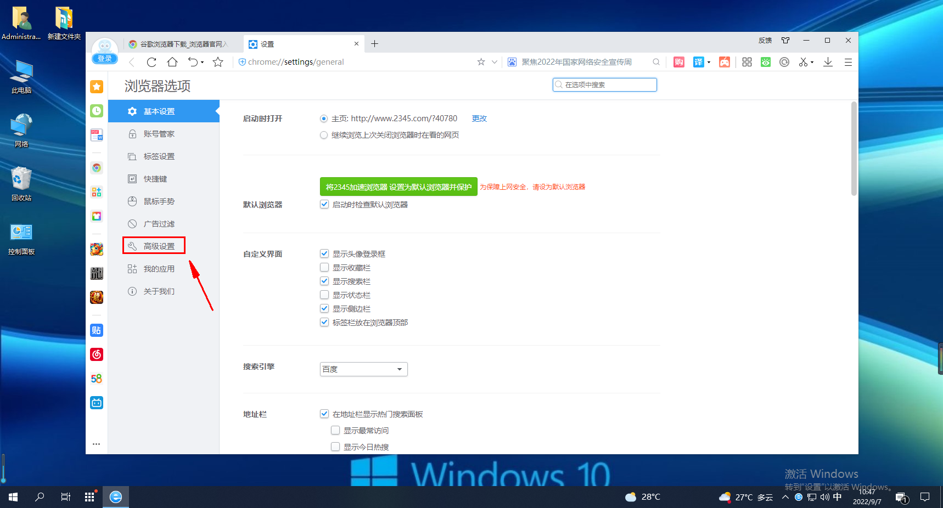Open the 58 sidebar shortcut
Image resolution: width=943 pixels, height=508 pixels.
pyautogui.click(x=97, y=379)
